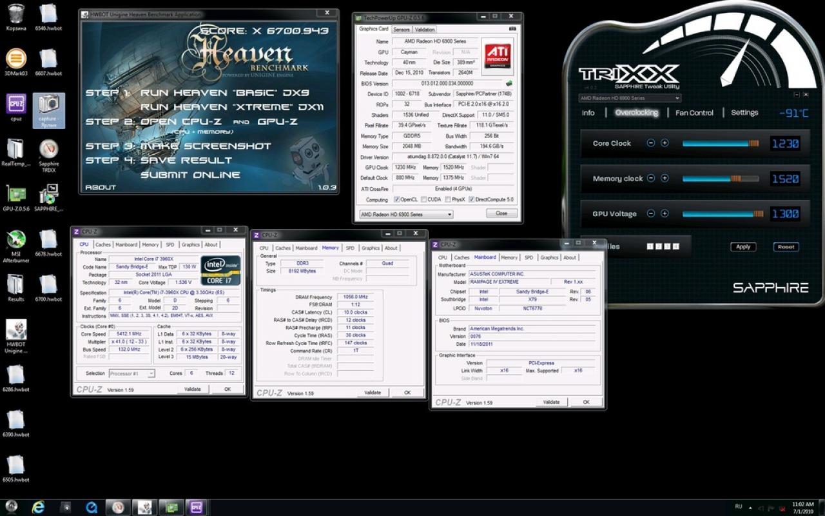Switch to CPU-Z purple taskbar button
The width and height of the screenshot is (825, 516).
[x=197, y=507]
